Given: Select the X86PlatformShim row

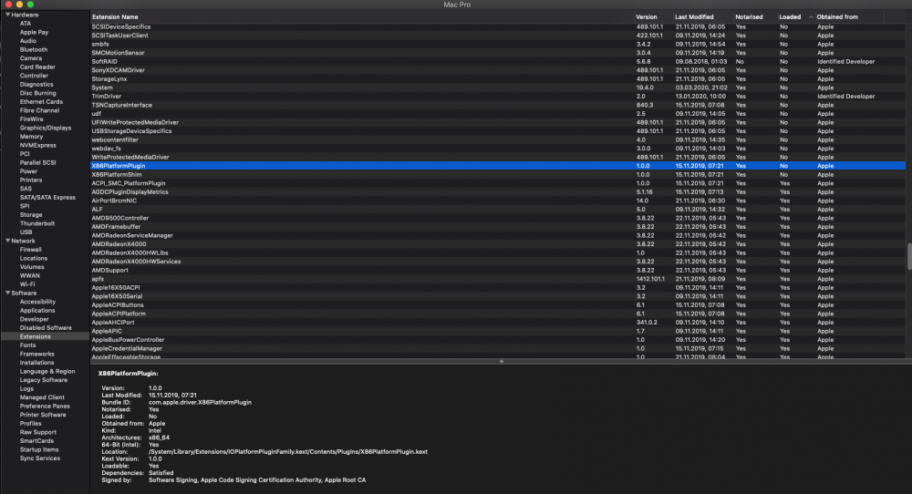Looking at the screenshot, I should pyautogui.click(x=498, y=174).
